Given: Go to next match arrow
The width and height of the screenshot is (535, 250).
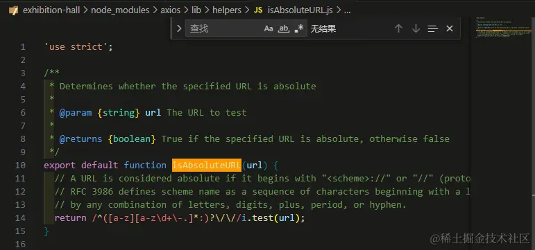Looking at the screenshot, I should click(416, 28).
